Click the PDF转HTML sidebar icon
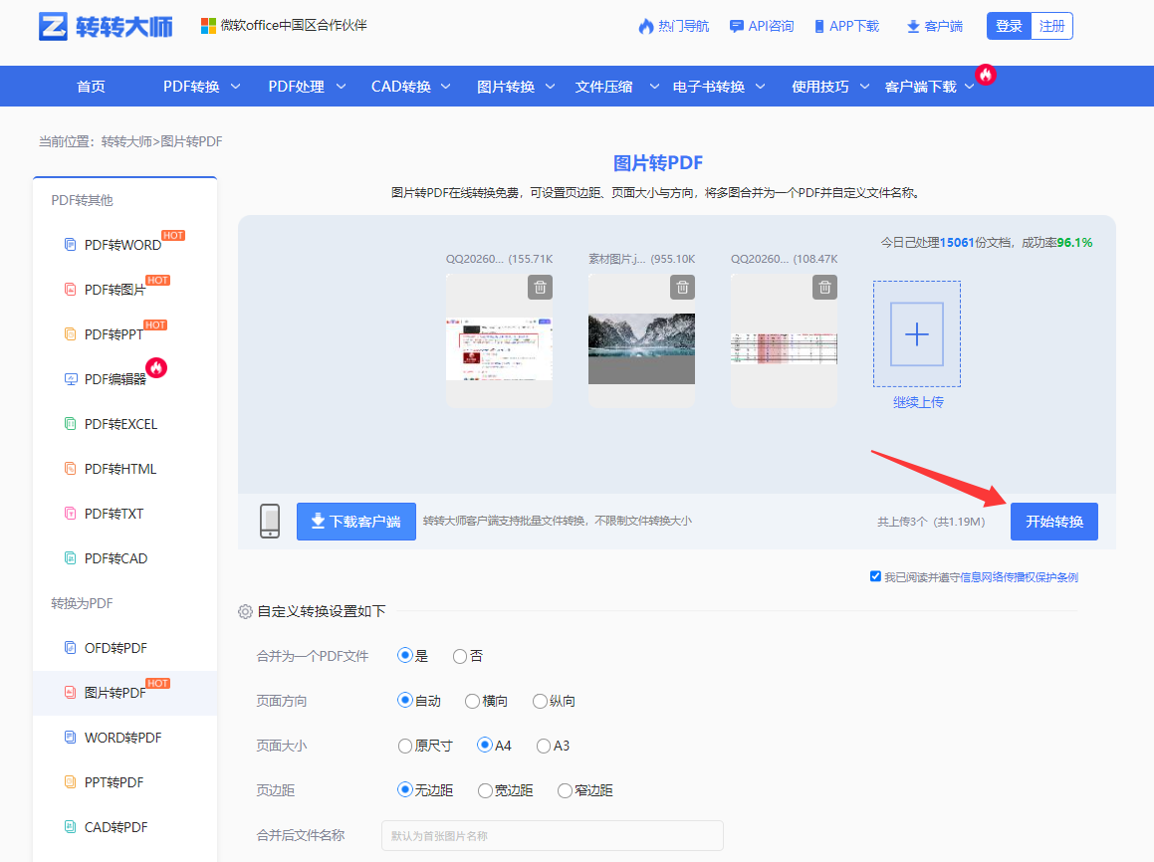Screen dimensions: 1154x862 click(70, 469)
